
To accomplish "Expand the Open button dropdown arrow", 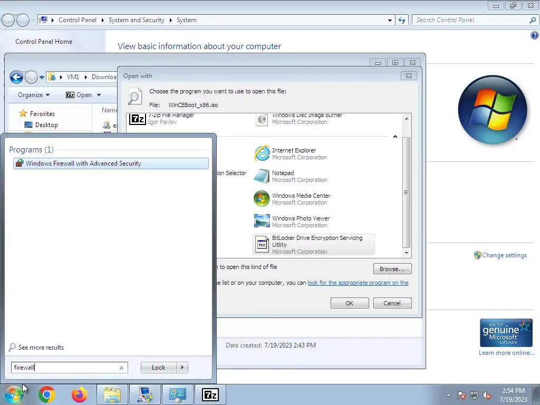I will (x=99, y=95).
